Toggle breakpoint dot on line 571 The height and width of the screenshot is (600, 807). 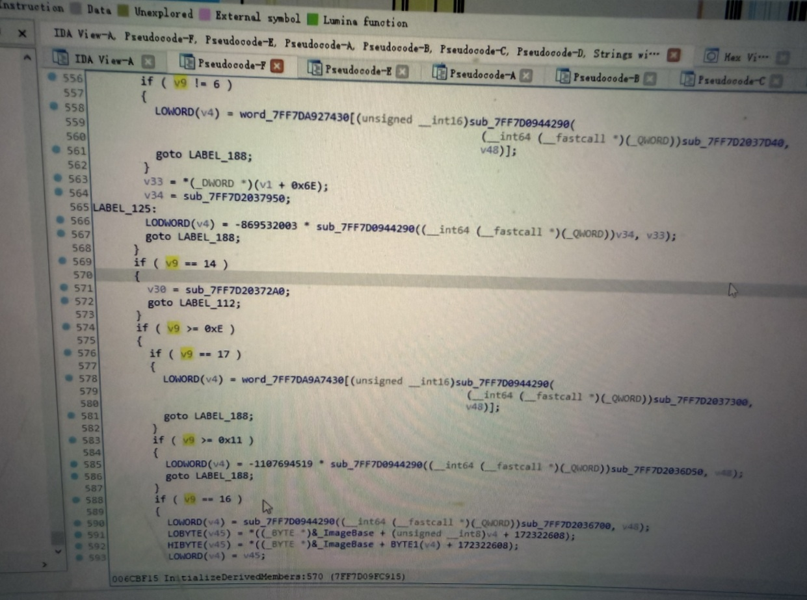point(63,287)
